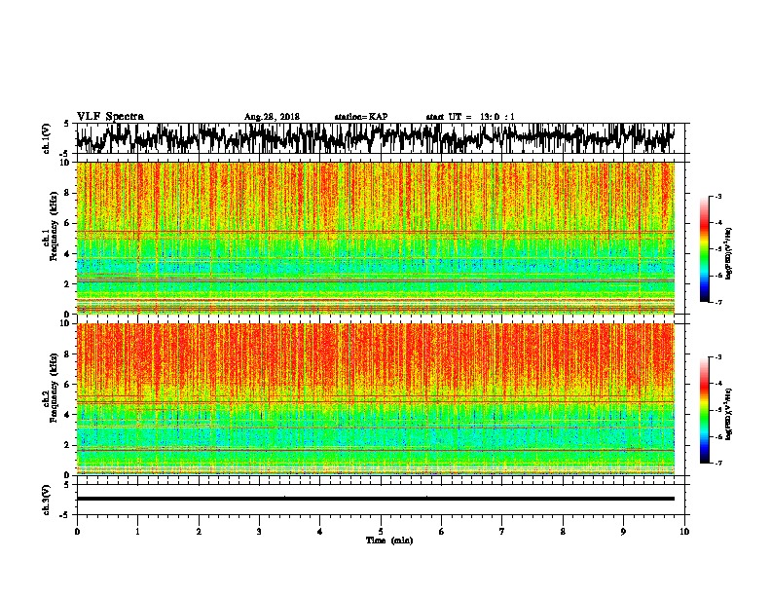Click the ch.1 frequency tick label "8"

pos(68,193)
